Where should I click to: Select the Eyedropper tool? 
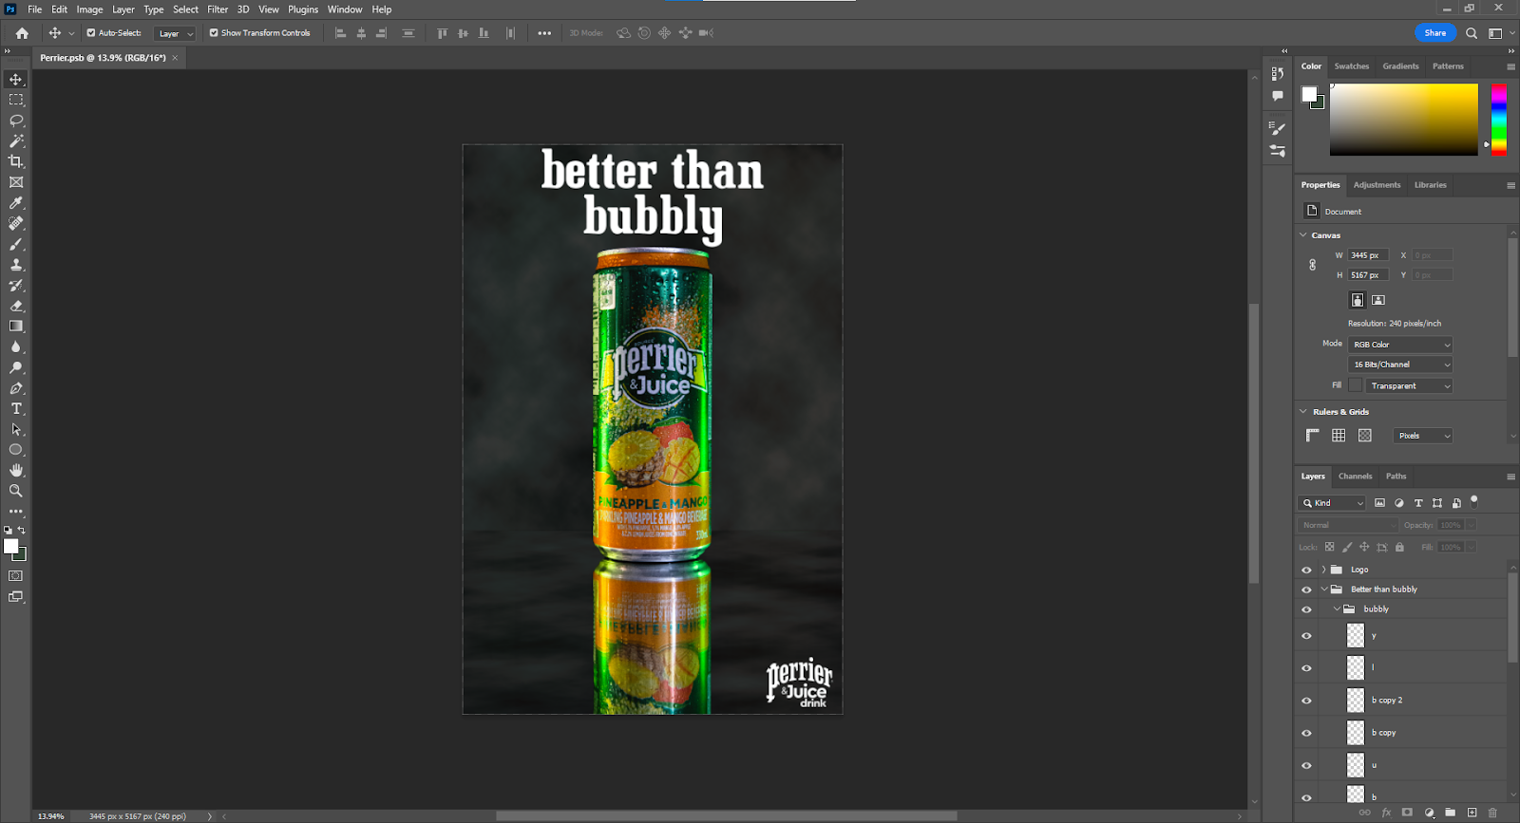coord(16,203)
